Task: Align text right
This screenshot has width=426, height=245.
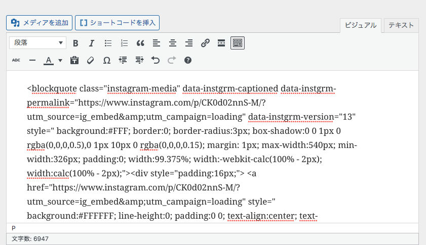Action: [x=189, y=43]
